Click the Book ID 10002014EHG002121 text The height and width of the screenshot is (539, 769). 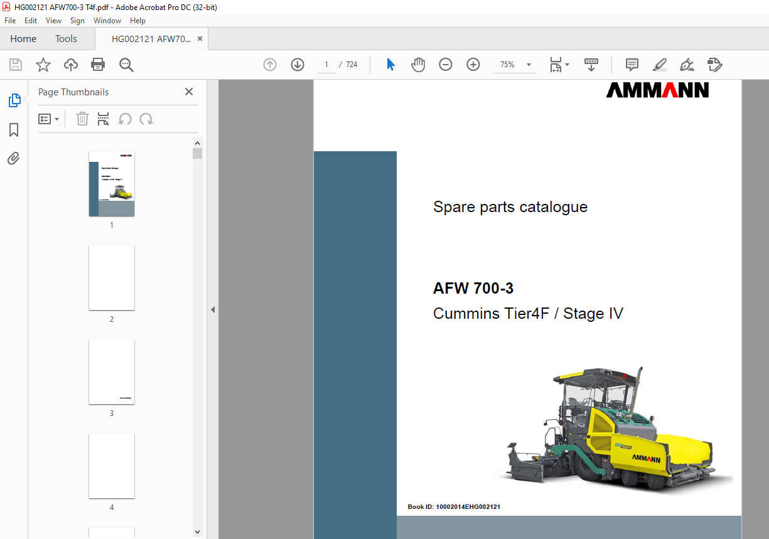[x=454, y=506]
